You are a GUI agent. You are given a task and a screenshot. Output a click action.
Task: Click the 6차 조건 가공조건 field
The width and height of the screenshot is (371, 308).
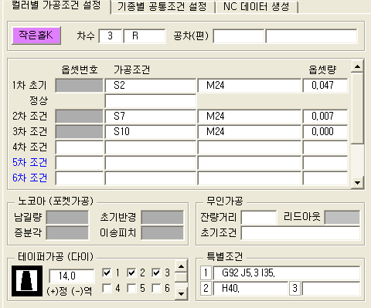[151, 178]
